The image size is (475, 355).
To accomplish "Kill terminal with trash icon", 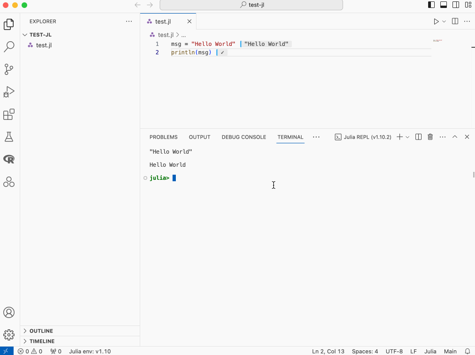I will click(430, 137).
